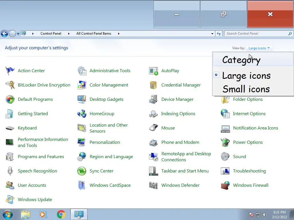The height and width of the screenshot is (220, 294).
Task: Open the Region and Language icon
Action: [82, 157]
